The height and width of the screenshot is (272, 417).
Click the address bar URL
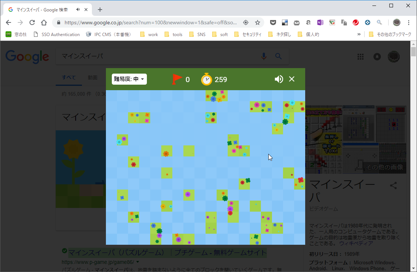tap(151, 22)
